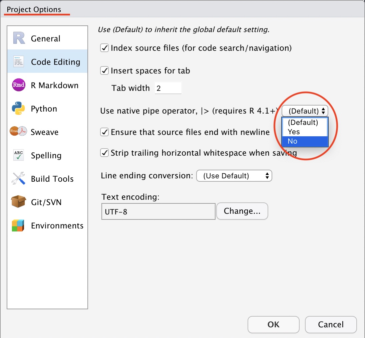Click the Python logo icon
The height and width of the screenshot is (338, 365).
point(19,108)
